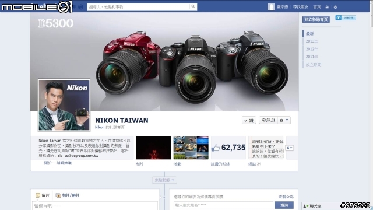Click the 留個言吧 post text field
Viewport: 373px width, 210px height.
tap(95, 206)
